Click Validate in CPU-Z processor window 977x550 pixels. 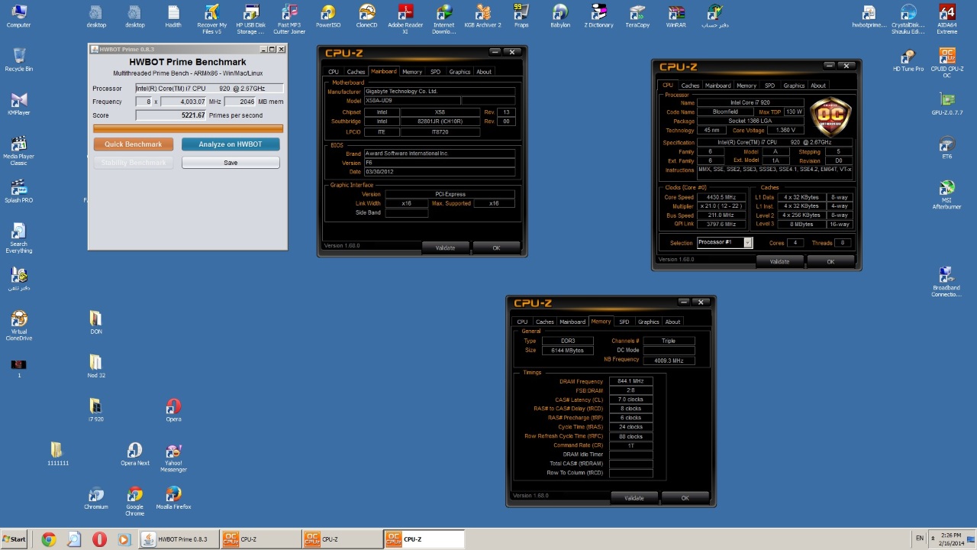point(779,261)
